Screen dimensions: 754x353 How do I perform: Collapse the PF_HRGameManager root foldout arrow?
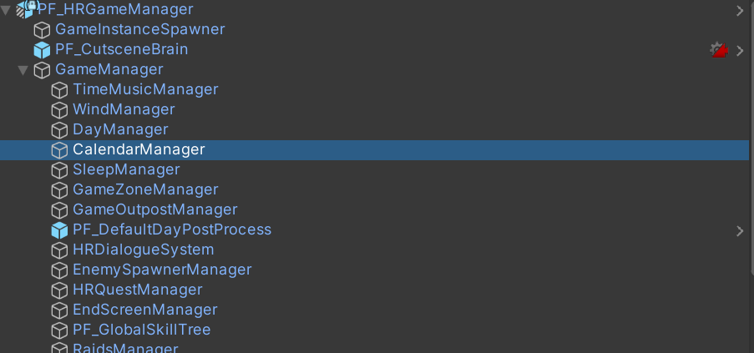[x=6, y=9]
